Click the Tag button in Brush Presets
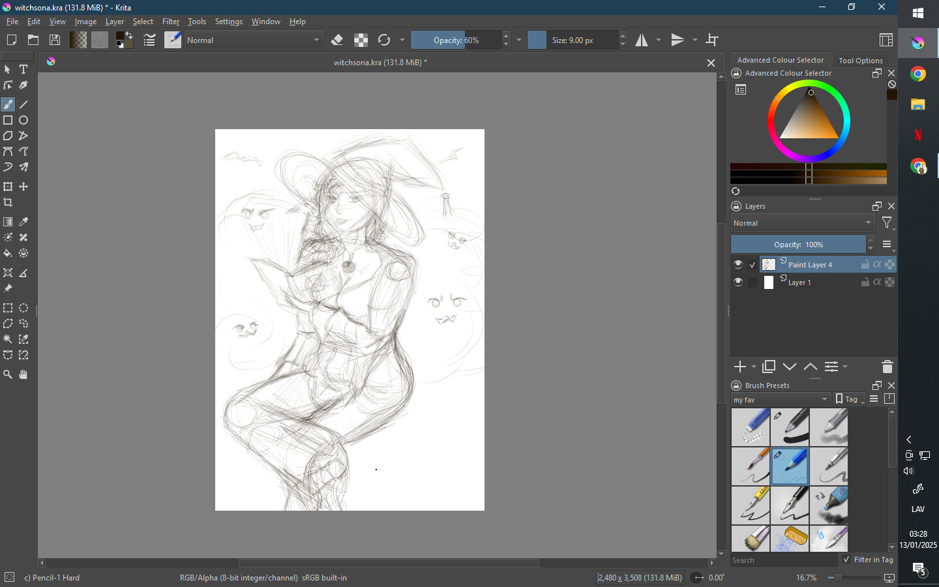The width and height of the screenshot is (939, 587). 849,399
